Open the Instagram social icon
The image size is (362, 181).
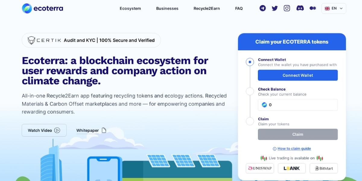tap(287, 8)
